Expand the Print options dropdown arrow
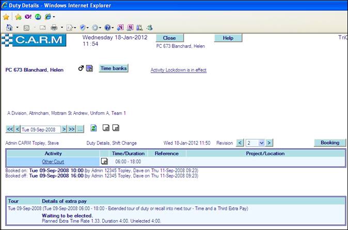348x230 pixels. (x=62, y=27)
